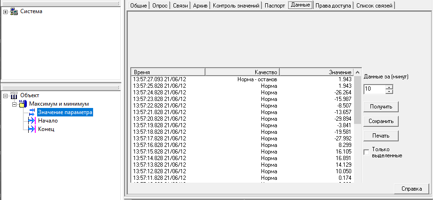Click the data list scroll up arrow
This screenshot has height=200, width=433.
tap(357, 72)
